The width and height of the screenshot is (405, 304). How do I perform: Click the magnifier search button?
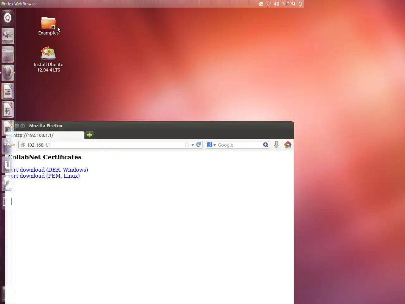tap(266, 145)
